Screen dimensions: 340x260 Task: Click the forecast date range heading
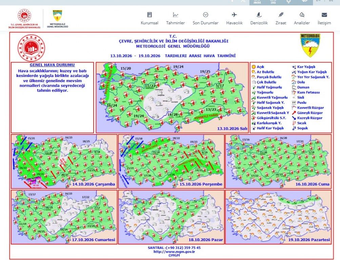click(173, 56)
